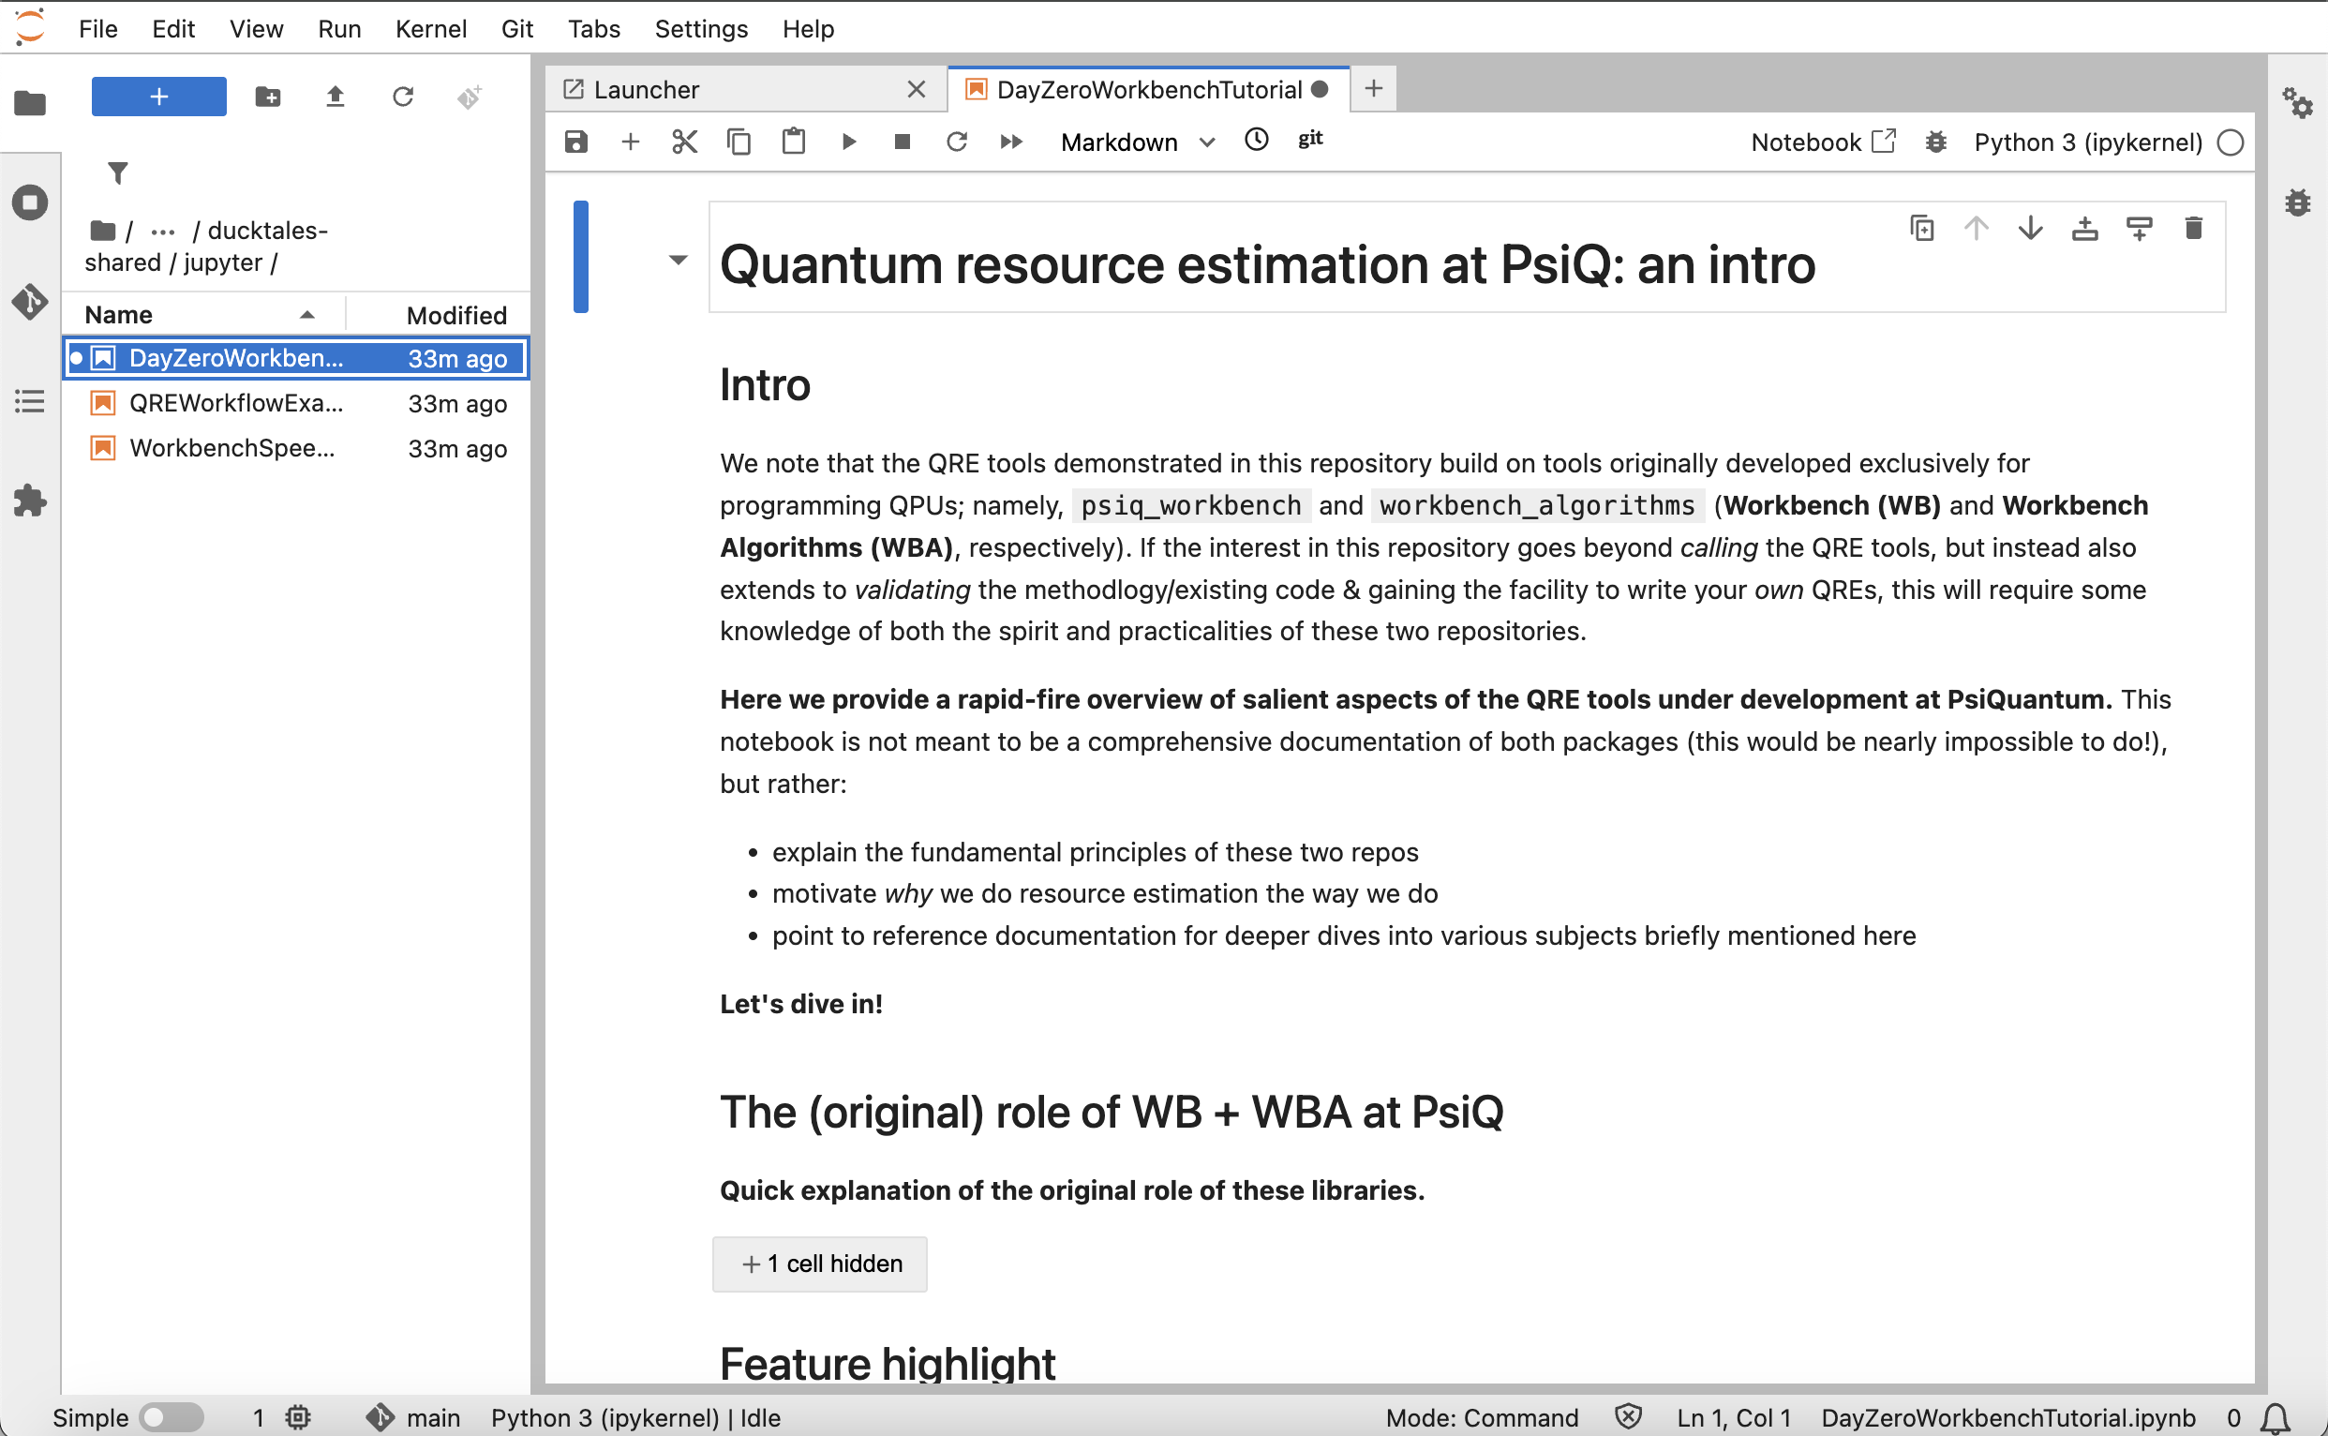Toggle the Simple interface switch
This screenshot has height=1436, width=2328.
[172, 1418]
